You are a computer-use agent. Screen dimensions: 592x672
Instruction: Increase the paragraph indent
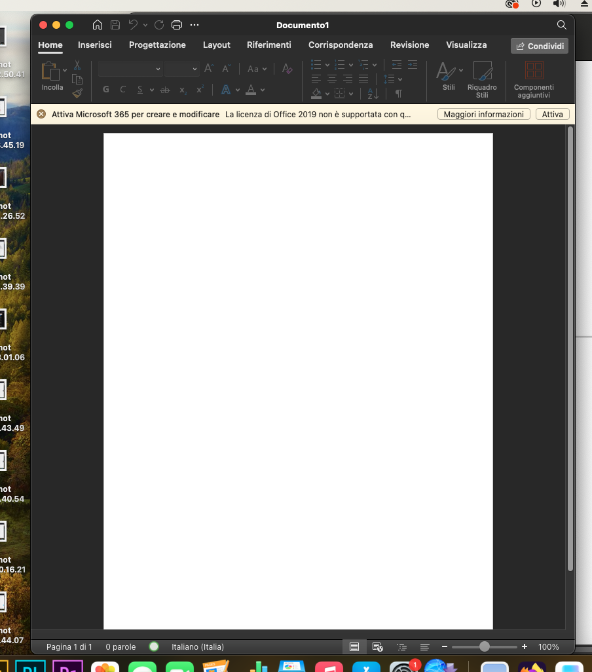tap(413, 65)
